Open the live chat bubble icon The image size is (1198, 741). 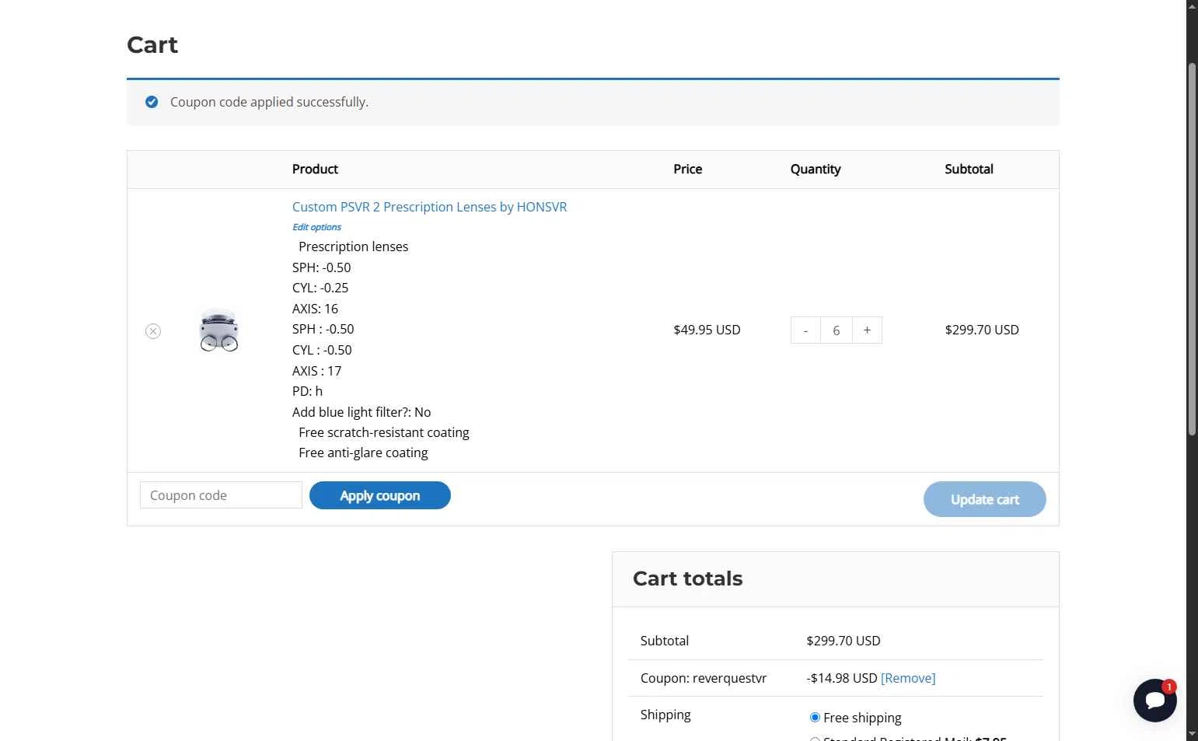tap(1154, 700)
